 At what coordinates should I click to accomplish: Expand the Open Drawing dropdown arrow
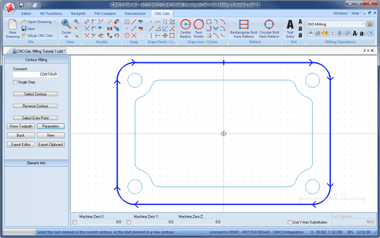click(54, 22)
